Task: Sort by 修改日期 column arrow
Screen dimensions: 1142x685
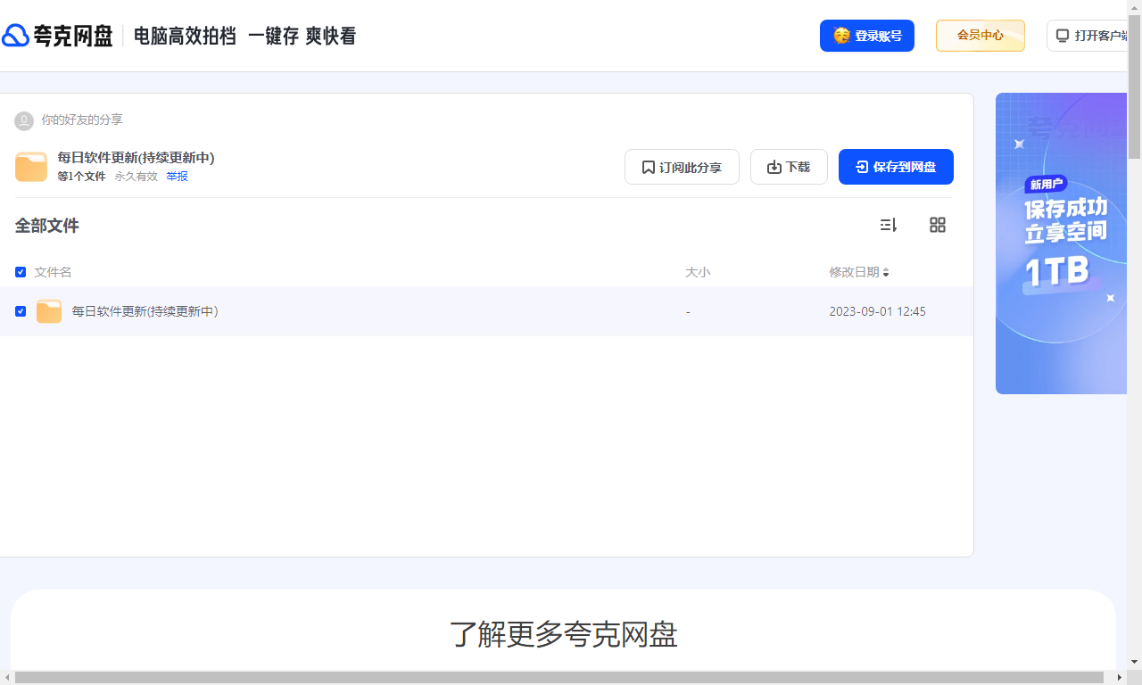Action: point(886,272)
